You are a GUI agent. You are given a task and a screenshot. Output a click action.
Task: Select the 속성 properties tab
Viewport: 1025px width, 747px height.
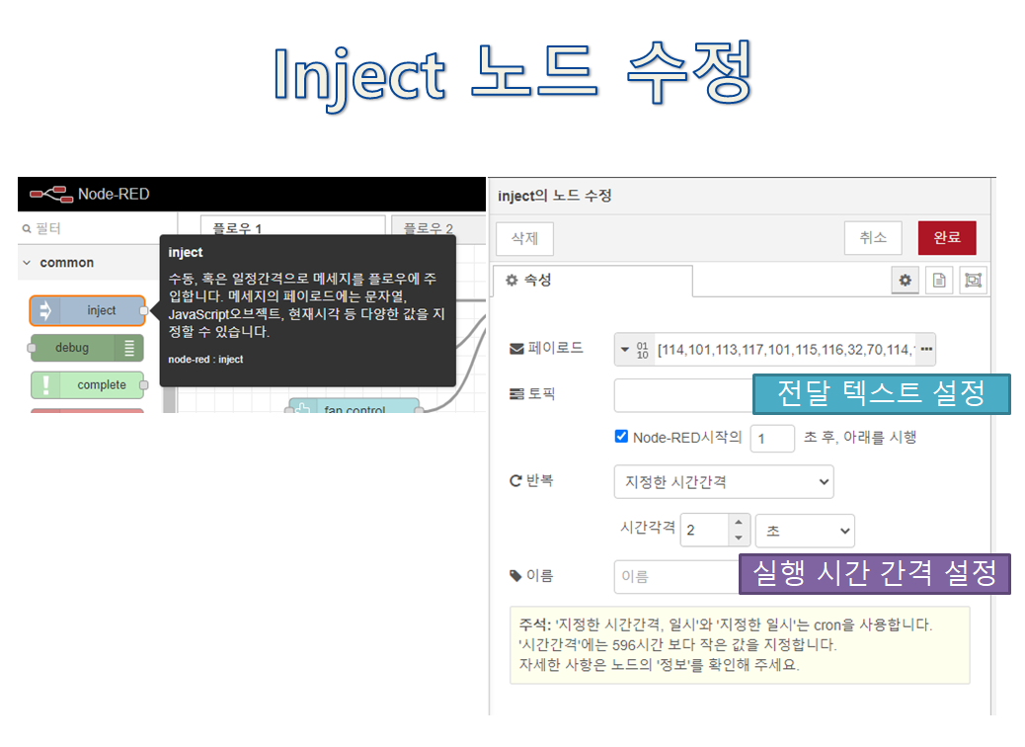click(x=592, y=281)
